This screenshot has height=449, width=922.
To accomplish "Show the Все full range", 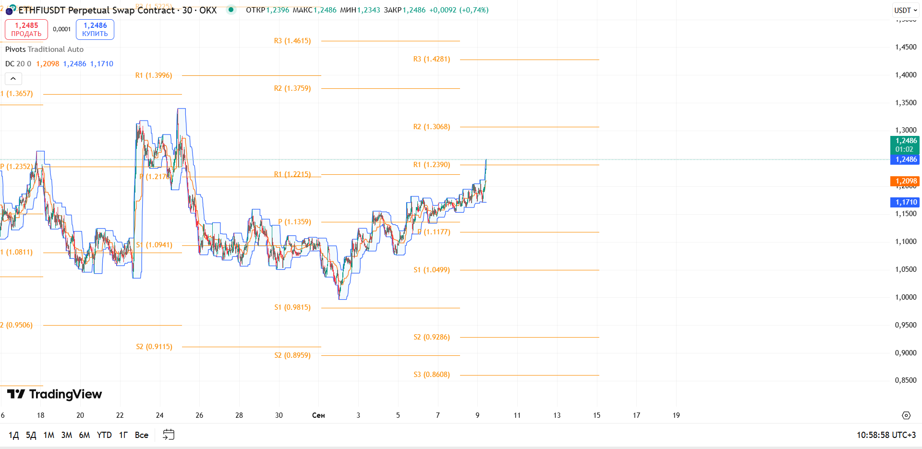I will pos(142,435).
